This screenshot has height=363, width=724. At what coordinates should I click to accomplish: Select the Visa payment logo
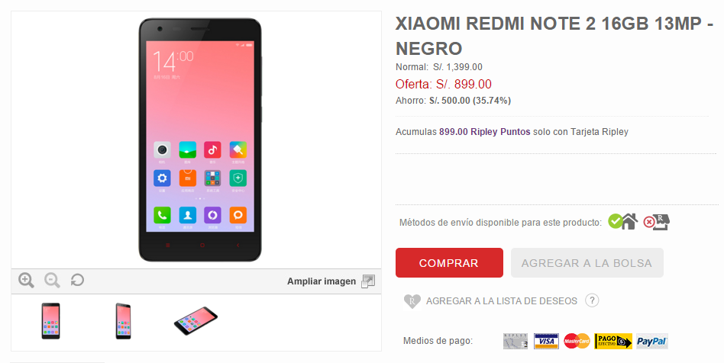point(546,342)
